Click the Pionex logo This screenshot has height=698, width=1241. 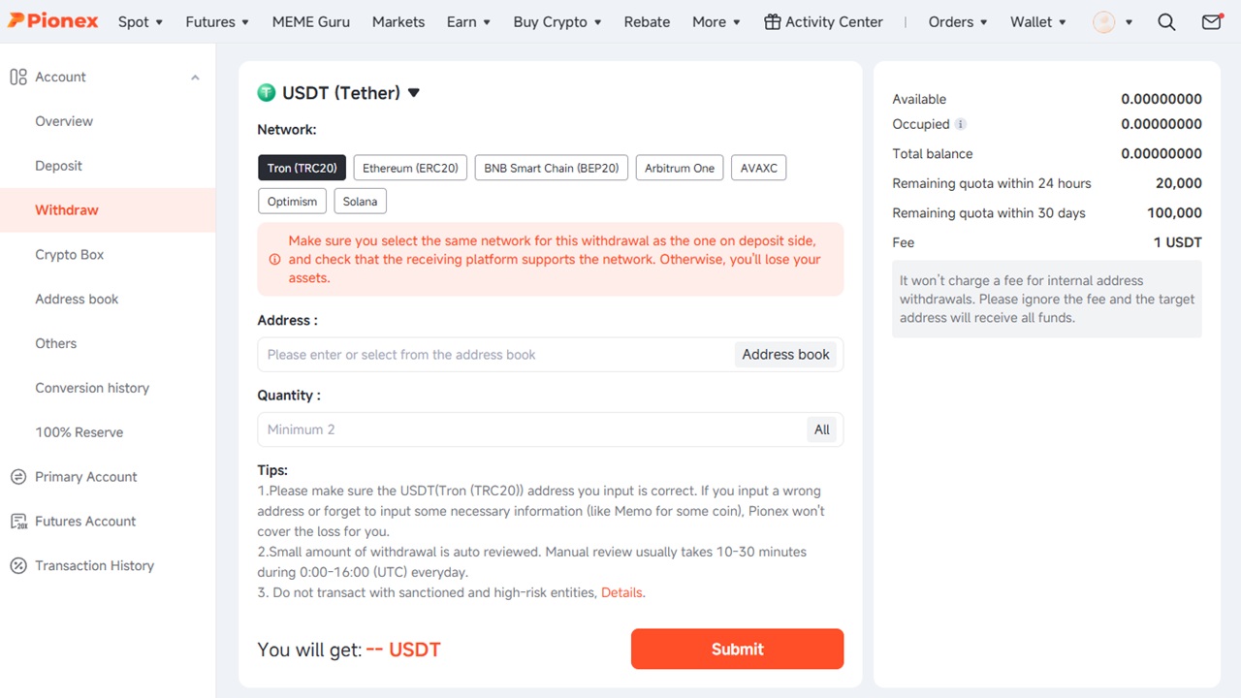pyautogui.click(x=53, y=21)
